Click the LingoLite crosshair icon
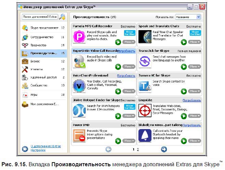The width and height of the screenshot is (225, 170). [x=145, y=111]
